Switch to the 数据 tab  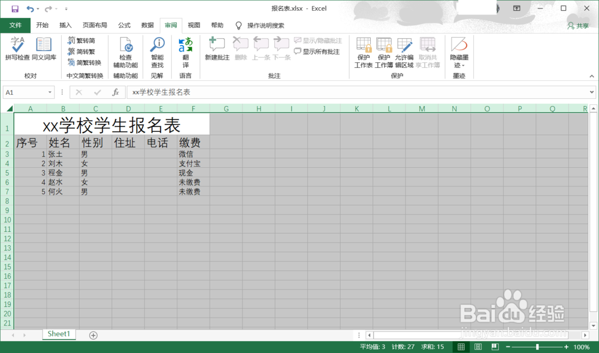[x=147, y=25]
